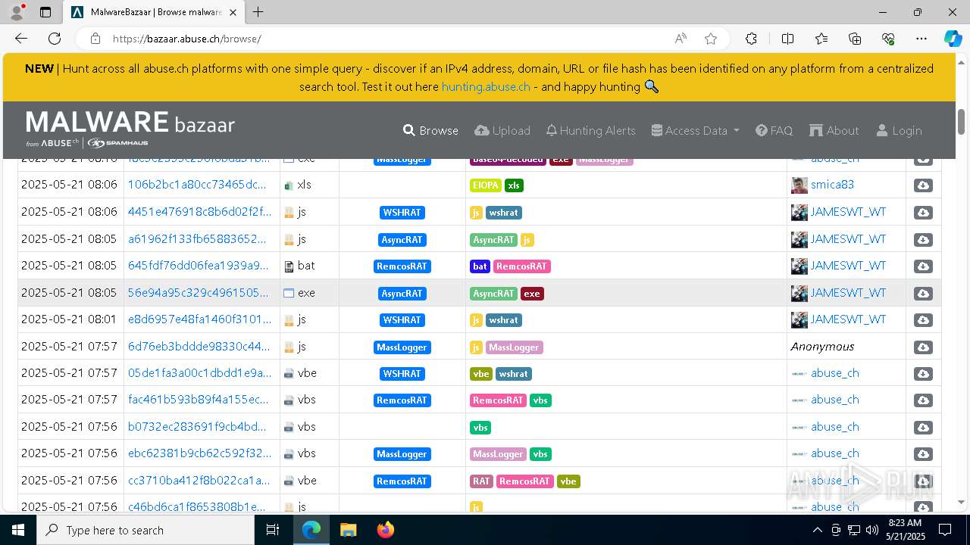Viewport: 970px width, 545px height.
Task: Select the bat tag
Action: pyautogui.click(x=480, y=266)
